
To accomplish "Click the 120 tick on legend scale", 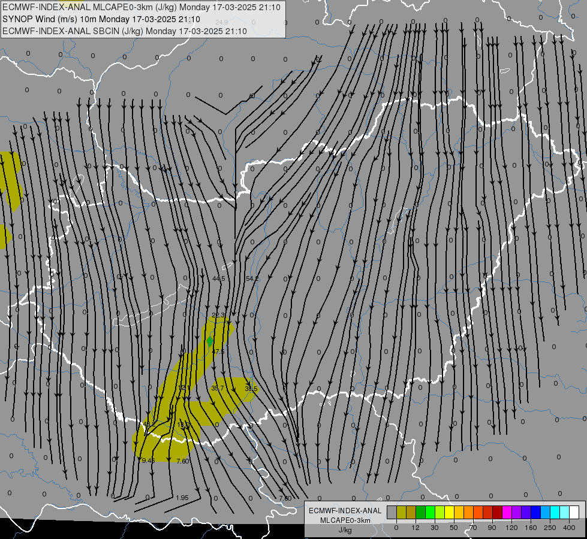I will coord(511,528).
